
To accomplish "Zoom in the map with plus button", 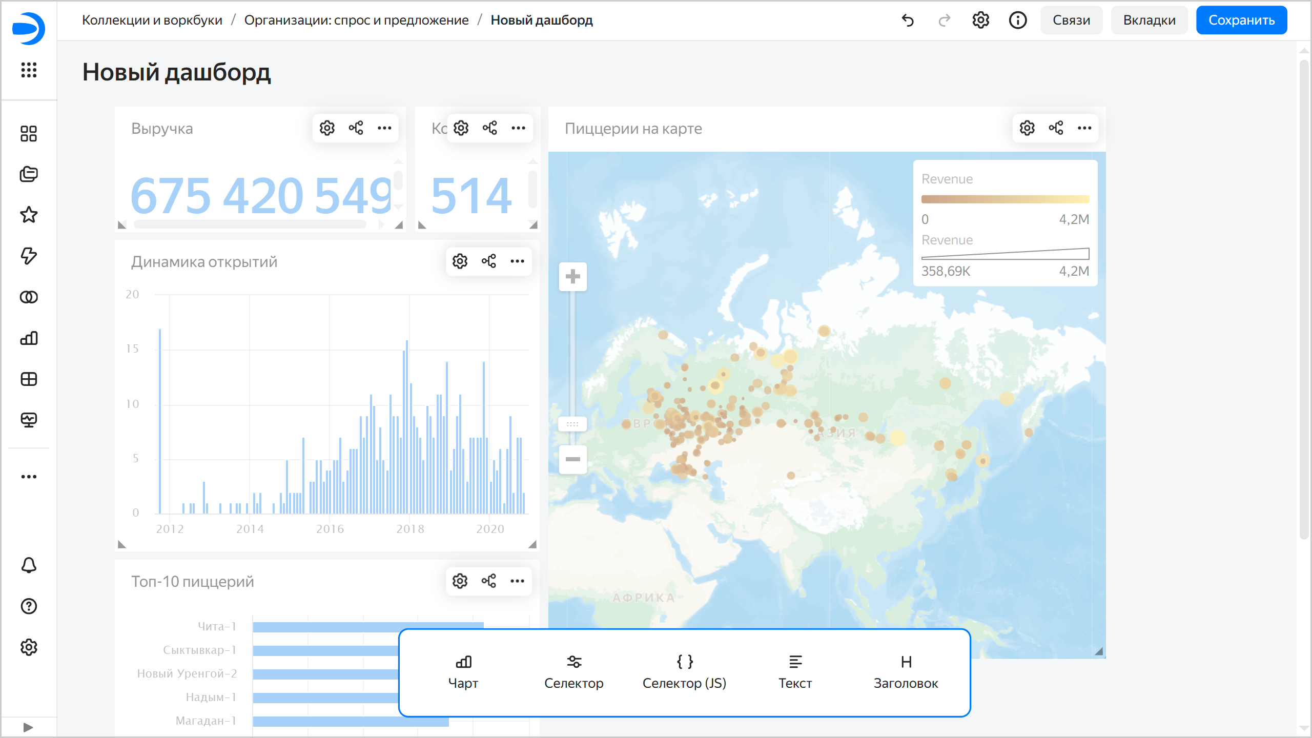I will [x=572, y=277].
